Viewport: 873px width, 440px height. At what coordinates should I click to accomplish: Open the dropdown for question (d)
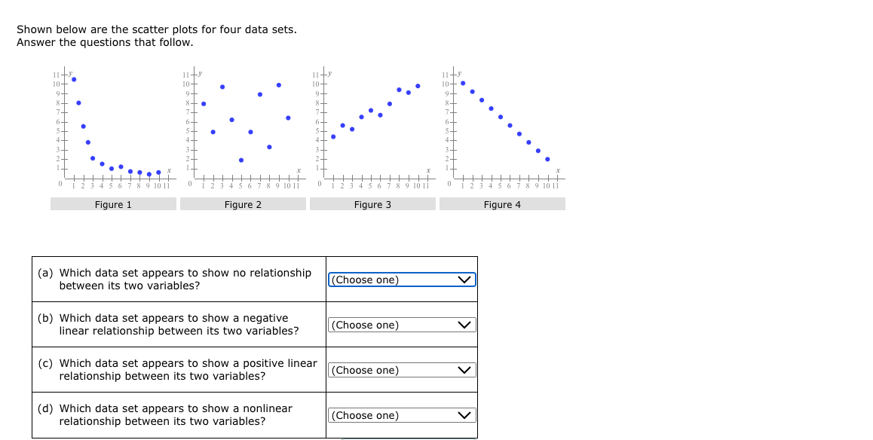(400, 415)
